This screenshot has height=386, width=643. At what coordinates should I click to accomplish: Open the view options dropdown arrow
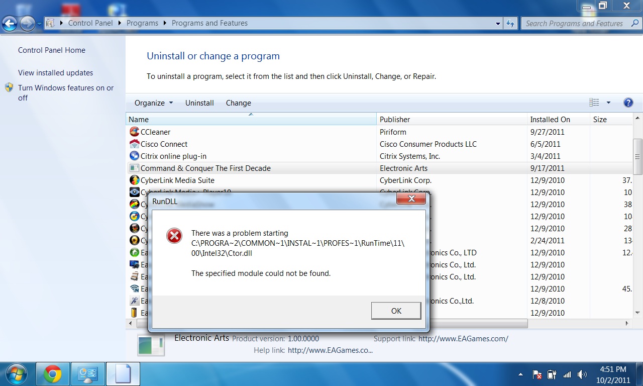608,103
